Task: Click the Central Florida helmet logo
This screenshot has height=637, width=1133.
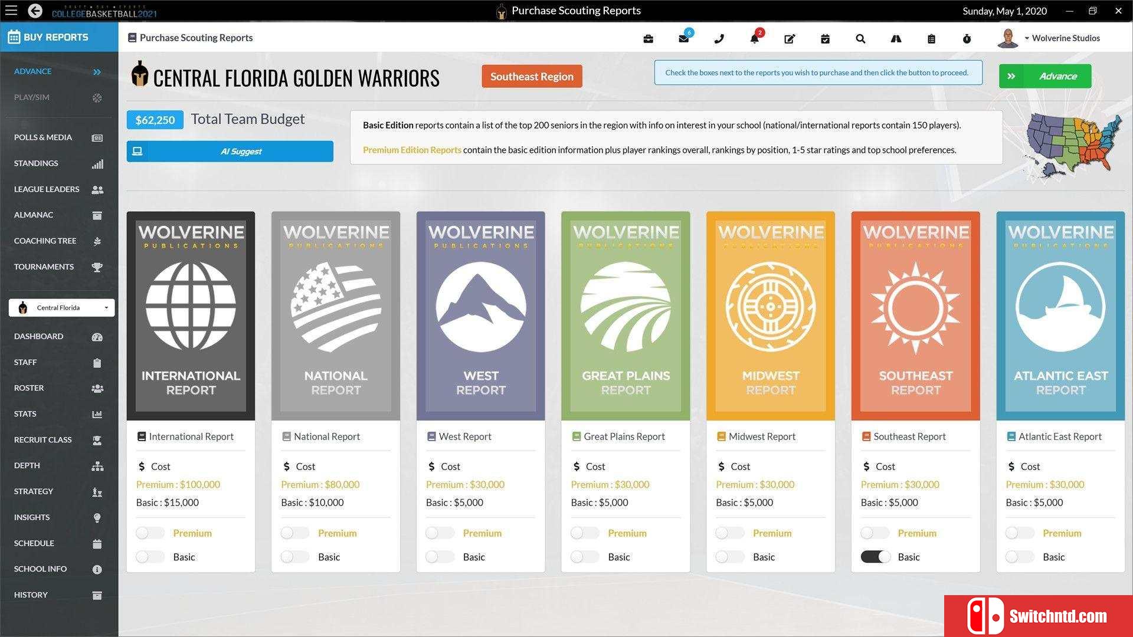Action: [x=139, y=75]
